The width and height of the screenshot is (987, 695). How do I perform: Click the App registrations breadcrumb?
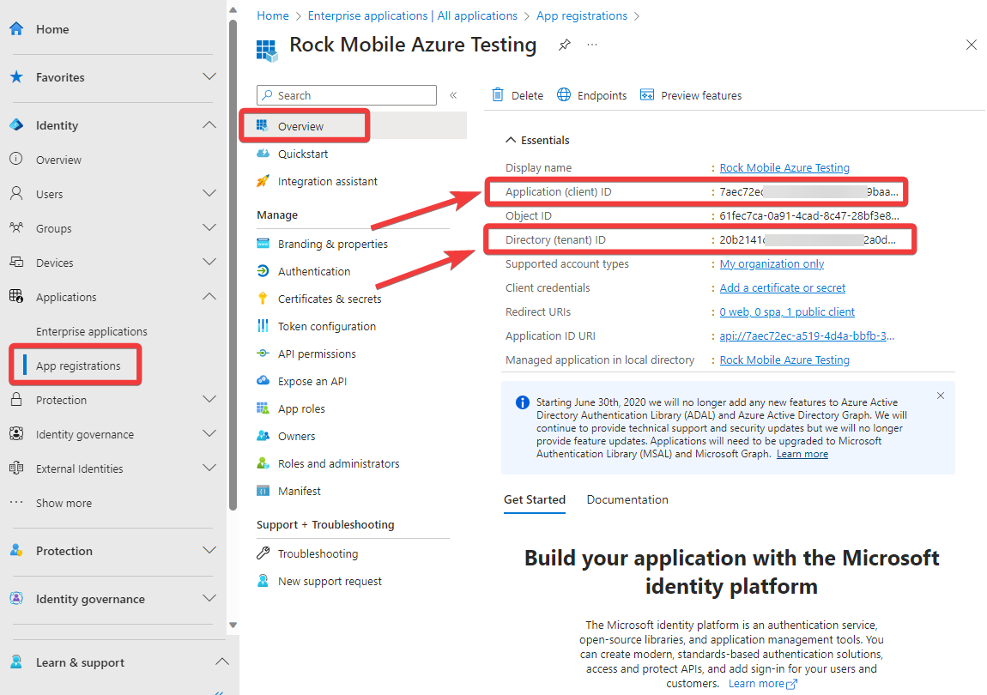(582, 15)
